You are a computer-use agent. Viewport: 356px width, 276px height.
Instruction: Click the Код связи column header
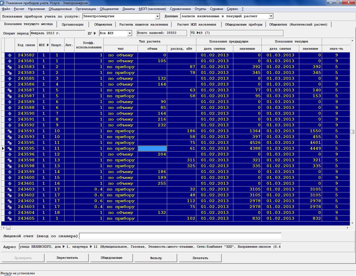[x=26, y=45]
